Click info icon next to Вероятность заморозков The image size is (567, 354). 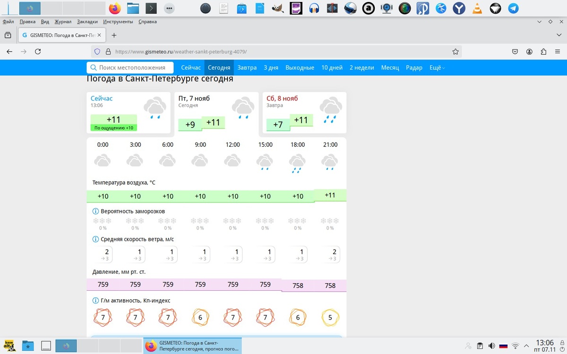(95, 211)
